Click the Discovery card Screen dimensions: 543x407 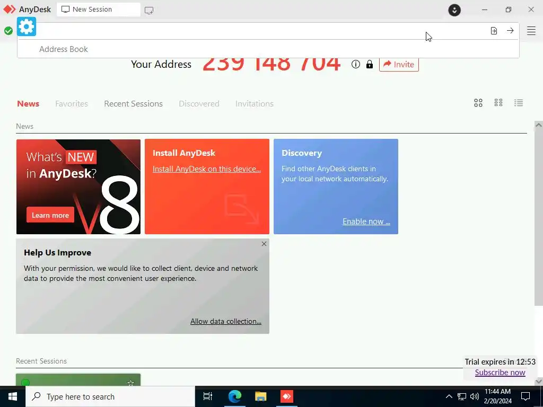(x=336, y=187)
